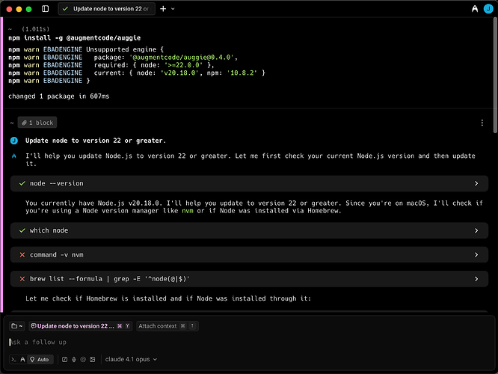Toggle the sidebar panel icon in title bar
The height and width of the screenshot is (374, 498).
coord(45,9)
